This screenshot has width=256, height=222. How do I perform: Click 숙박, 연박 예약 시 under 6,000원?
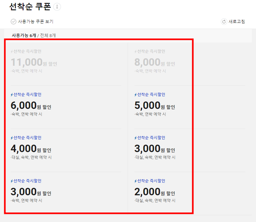tap(26, 114)
